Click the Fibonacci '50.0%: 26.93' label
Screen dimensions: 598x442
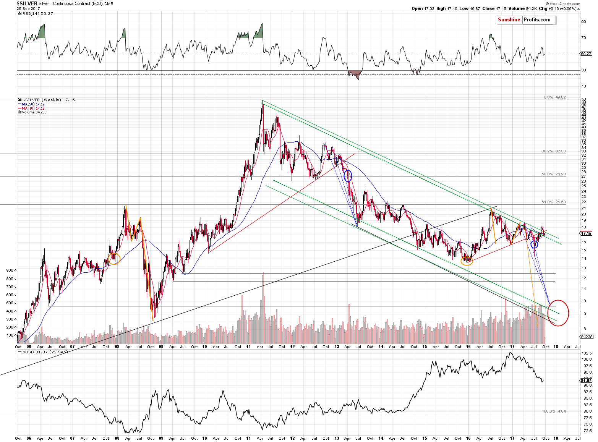point(554,174)
